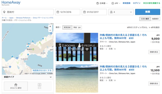Click the JPY currency coin icon
This screenshot has width=162, height=94.
(x=113, y=3)
